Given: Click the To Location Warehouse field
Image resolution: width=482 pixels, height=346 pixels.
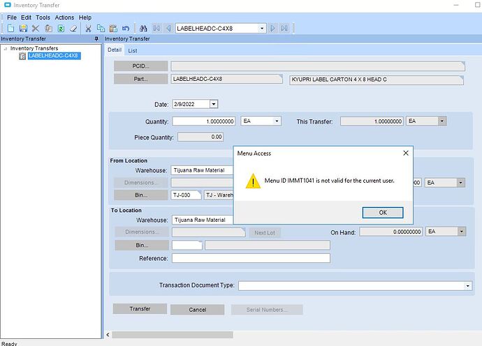Looking at the screenshot, I should coord(203,220).
